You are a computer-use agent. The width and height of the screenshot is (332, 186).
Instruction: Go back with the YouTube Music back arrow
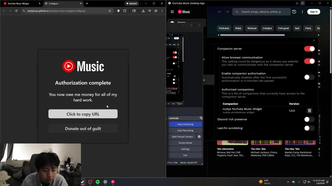pos(219,12)
